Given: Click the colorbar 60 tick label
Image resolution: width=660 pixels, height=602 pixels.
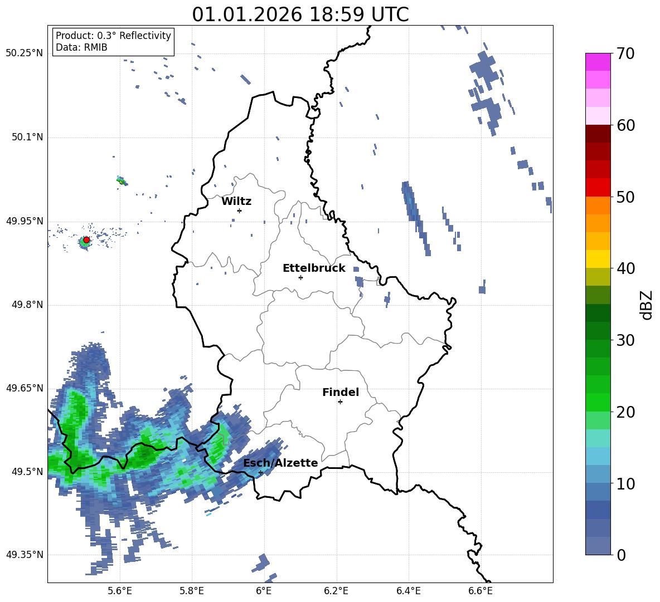Looking at the screenshot, I should click(x=625, y=125).
